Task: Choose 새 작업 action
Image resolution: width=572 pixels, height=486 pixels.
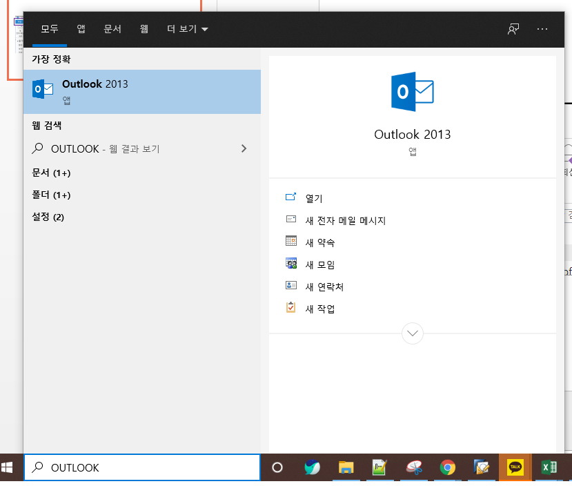Action: click(320, 309)
